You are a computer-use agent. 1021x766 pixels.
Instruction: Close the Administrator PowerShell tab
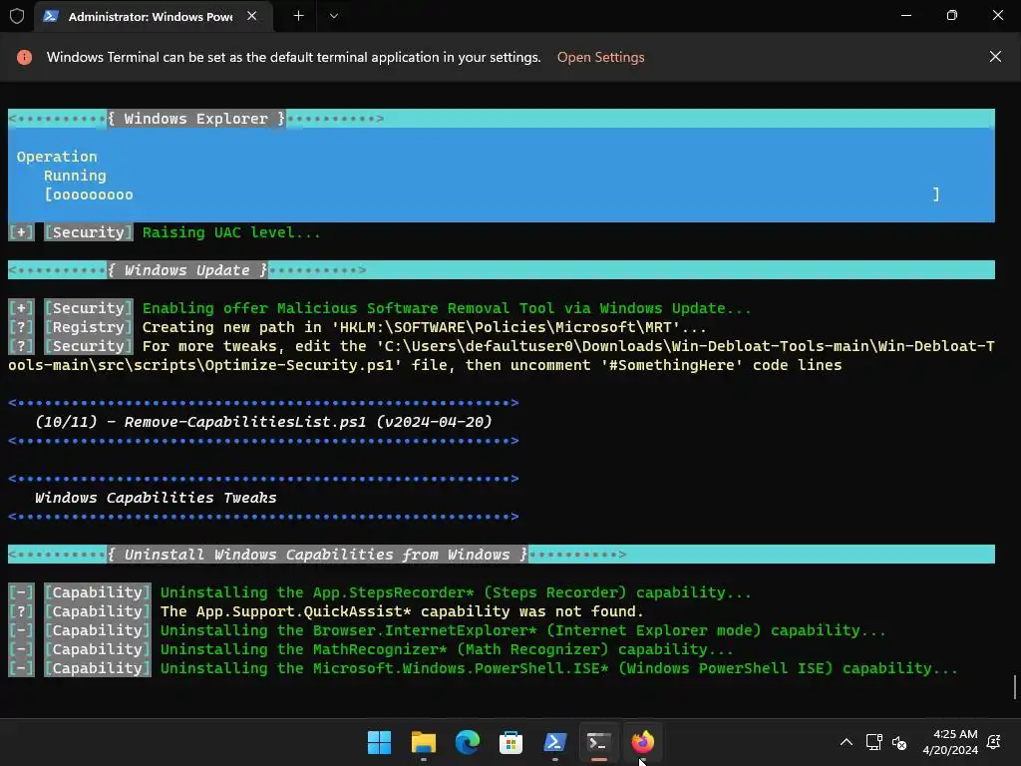[x=252, y=16]
